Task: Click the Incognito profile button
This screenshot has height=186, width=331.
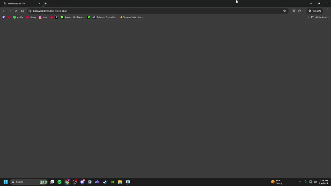Action: [x=315, y=11]
